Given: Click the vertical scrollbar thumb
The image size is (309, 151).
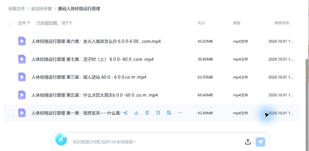Looking at the screenshot, I should coord(307,105).
